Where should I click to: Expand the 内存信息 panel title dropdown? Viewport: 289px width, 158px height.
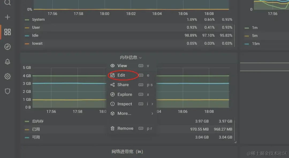[x=131, y=58]
